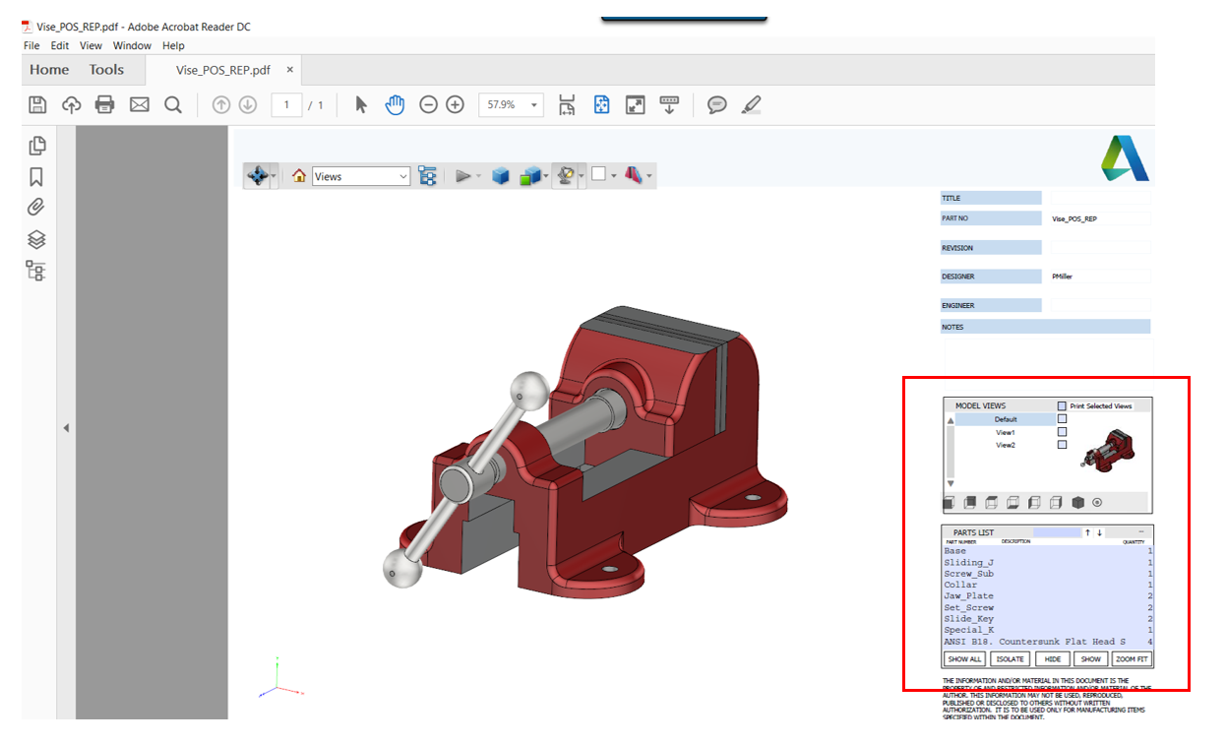Image resolution: width=1226 pixels, height=744 pixels.
Task: Play the 3D animation arrow icon
Action: coord(464,175)
